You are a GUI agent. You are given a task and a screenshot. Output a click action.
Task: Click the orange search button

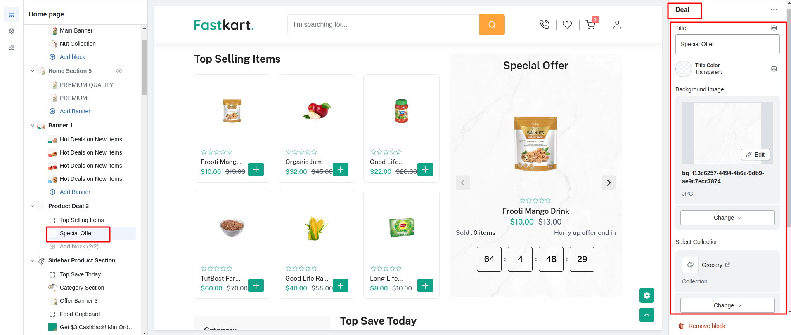(x=492, y=25)
